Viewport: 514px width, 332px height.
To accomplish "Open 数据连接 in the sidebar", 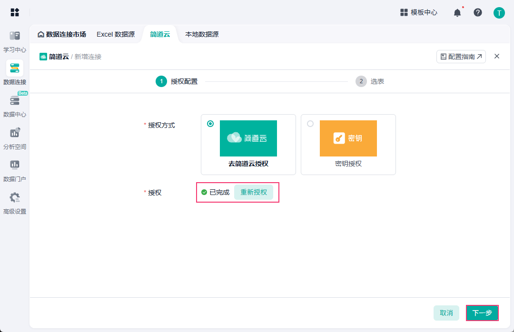I will [x=15, y=73].
